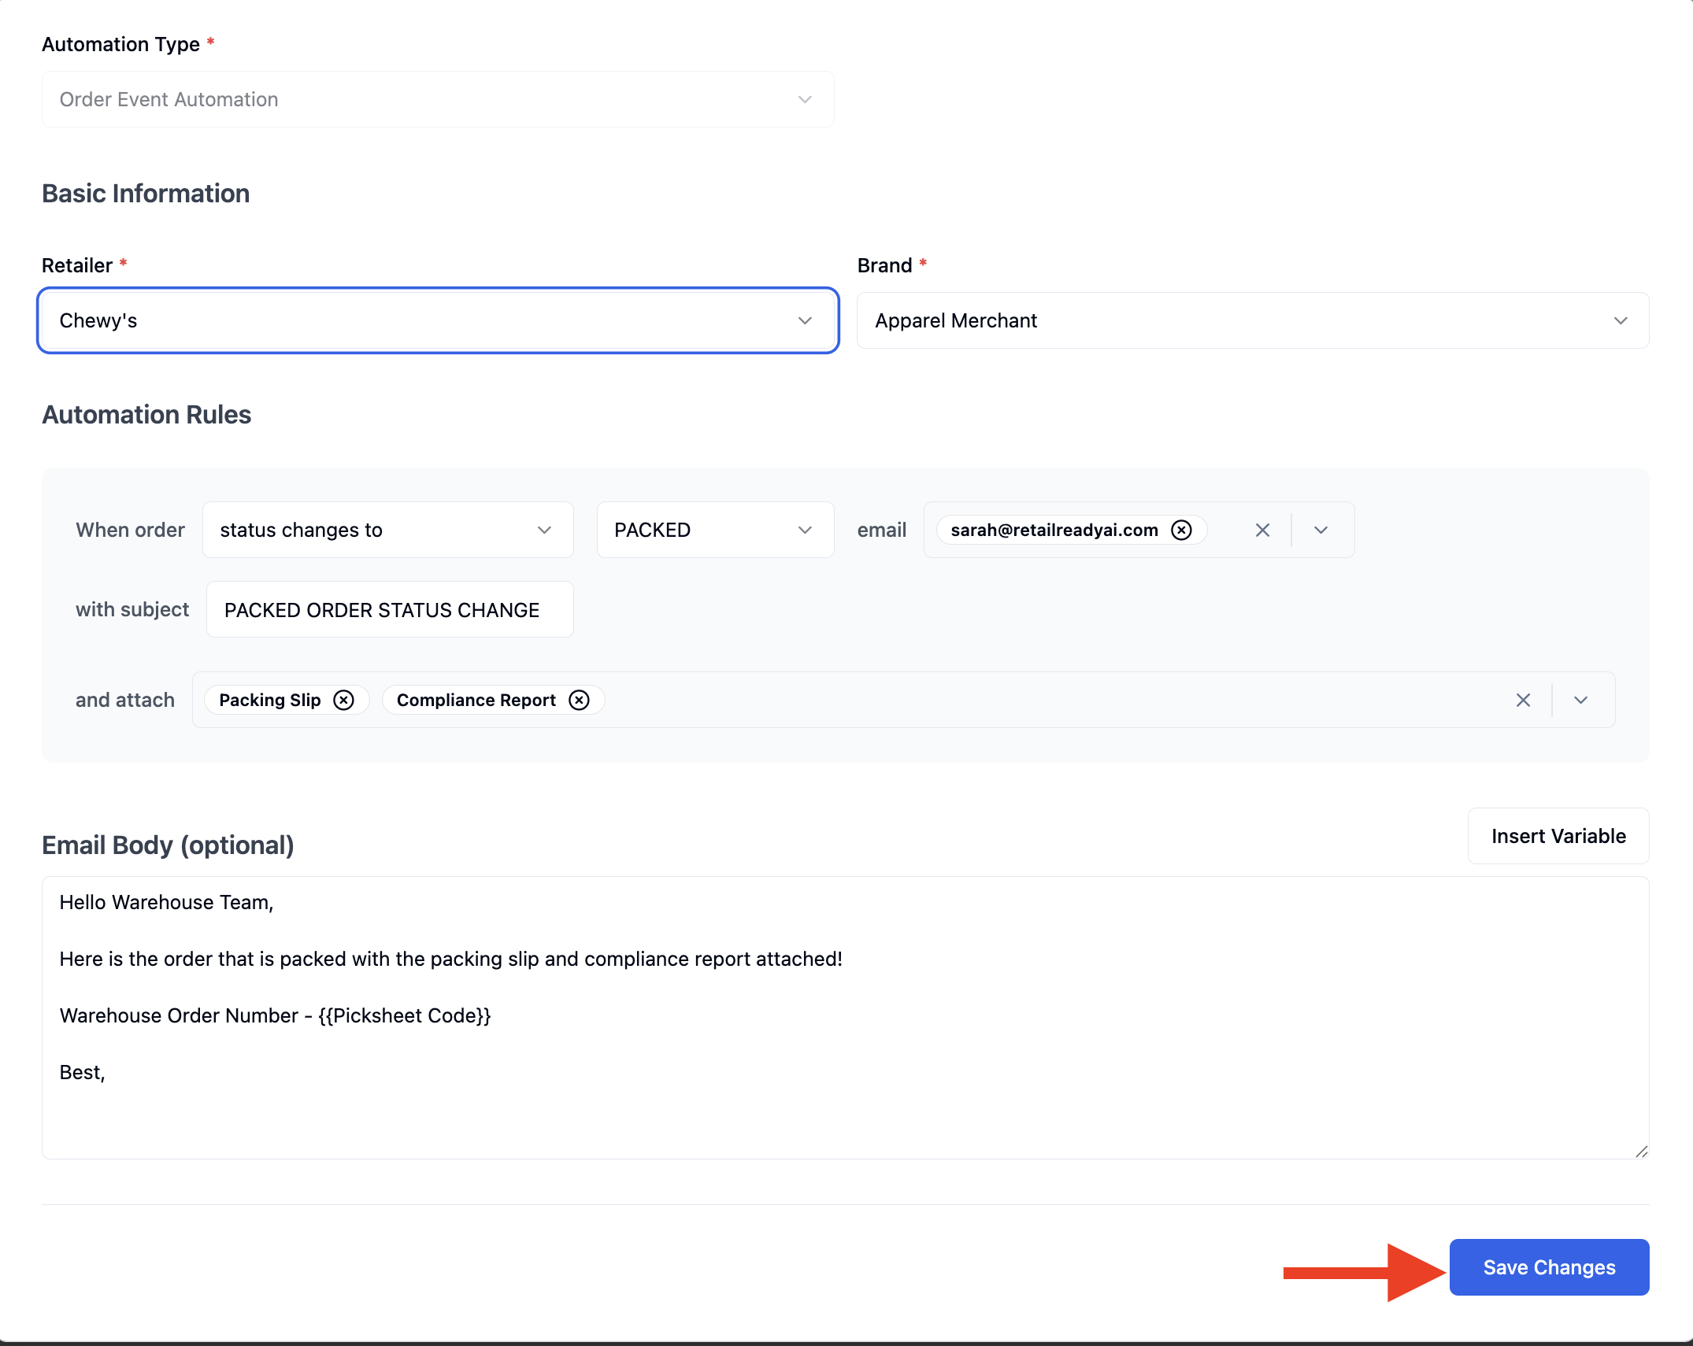Open the Retailer dropdown showing Chewy's
This screenshot has height=1346, width=1693.
click(438, 320)
